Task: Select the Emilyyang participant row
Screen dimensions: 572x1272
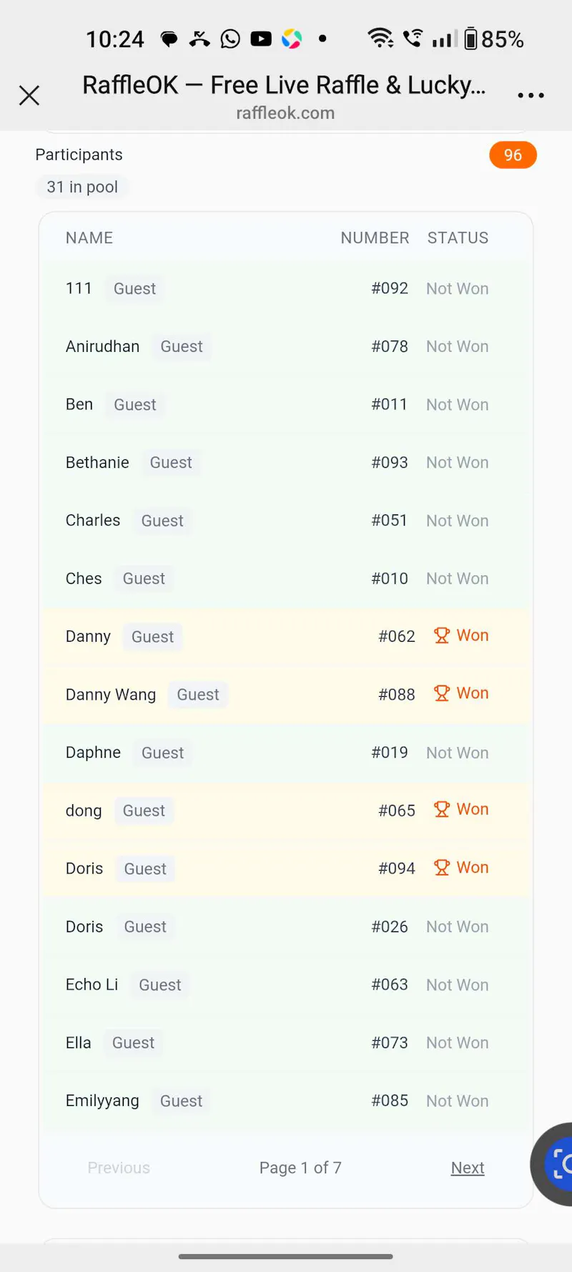Action: point(286,1101)
